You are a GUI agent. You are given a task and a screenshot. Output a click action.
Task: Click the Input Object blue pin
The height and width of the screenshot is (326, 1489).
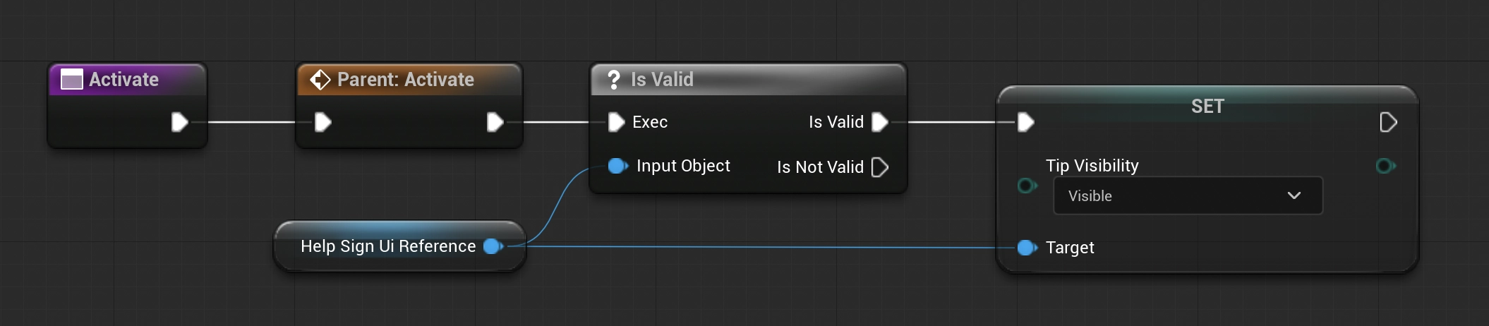coord(617,166)
